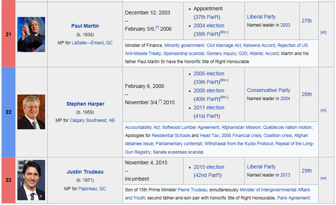Open the LaSalle—Émard, QC riding link
The image size is (336, 205).
tap(92, 43)
